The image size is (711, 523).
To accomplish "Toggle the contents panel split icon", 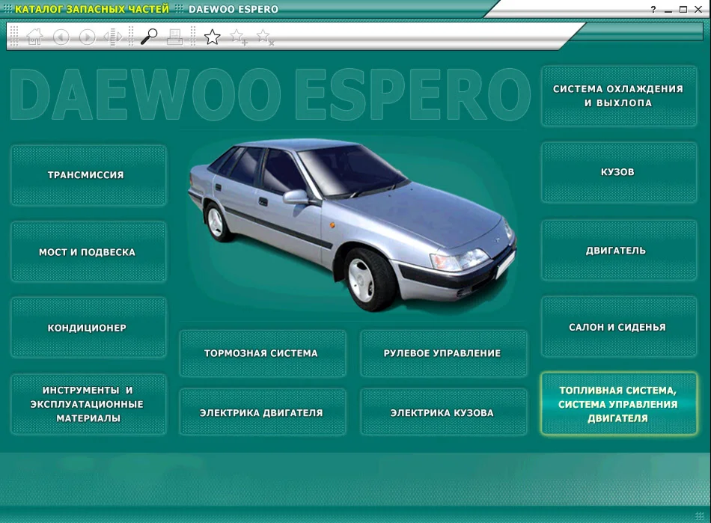I will click(x=112, y=37).
